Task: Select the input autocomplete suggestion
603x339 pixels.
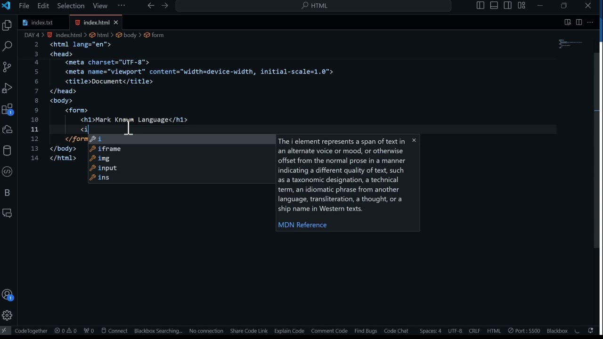Action: pyautogui.click(x=182, y=168)
